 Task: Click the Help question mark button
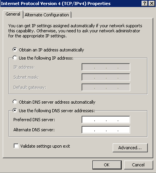145,4
